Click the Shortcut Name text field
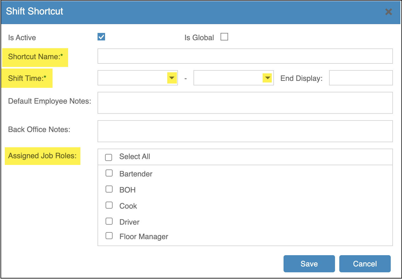The height and width of the screenshot is (279, 402). click(245, 56)
